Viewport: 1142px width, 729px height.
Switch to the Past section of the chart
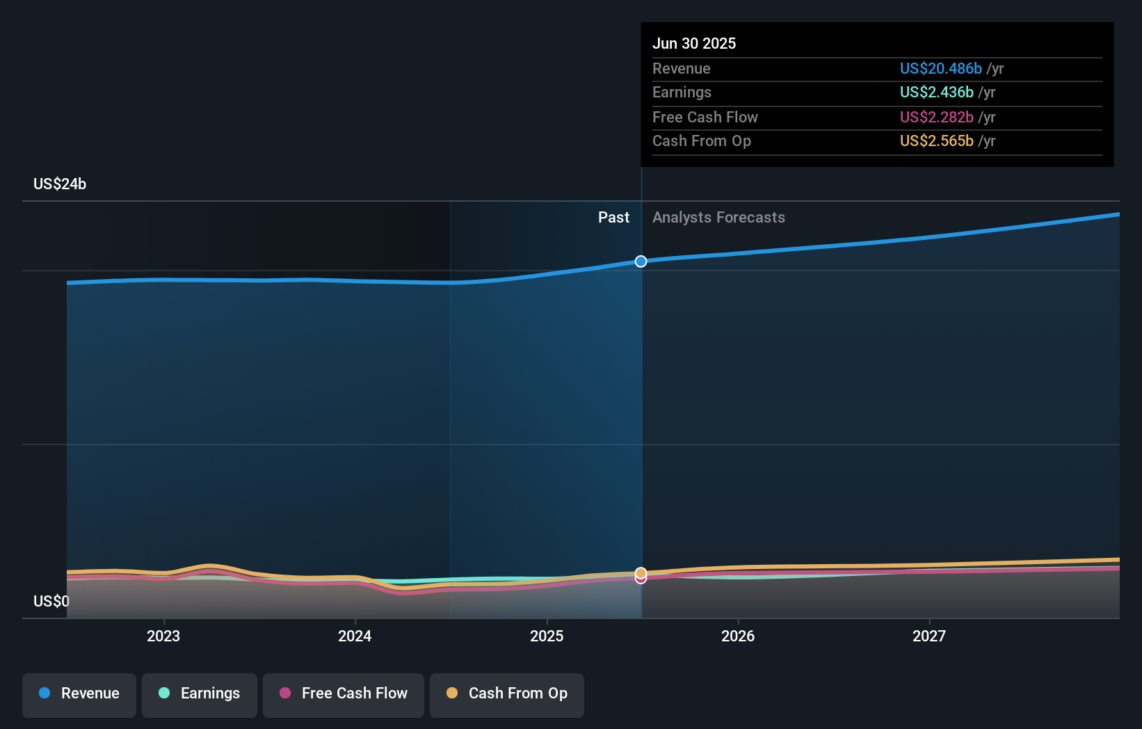click(x=613, y=217)
